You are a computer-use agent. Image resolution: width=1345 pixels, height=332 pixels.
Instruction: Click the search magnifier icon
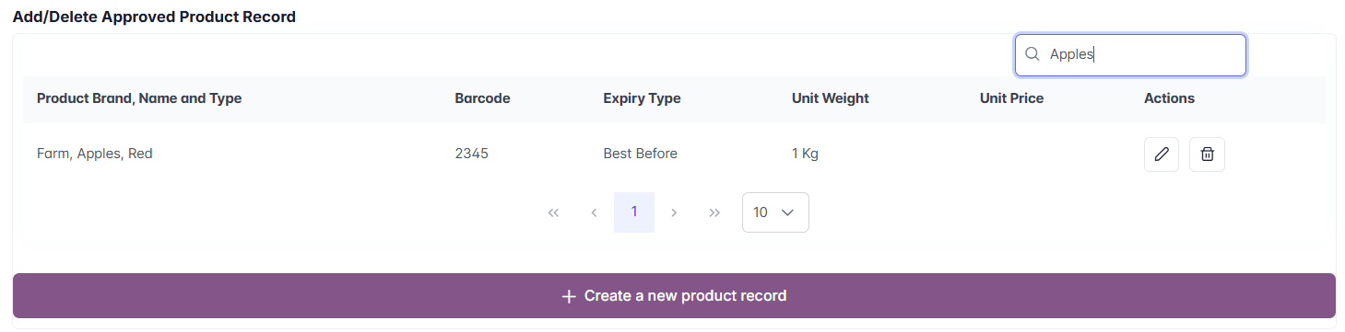click(x=1032, y=54)
